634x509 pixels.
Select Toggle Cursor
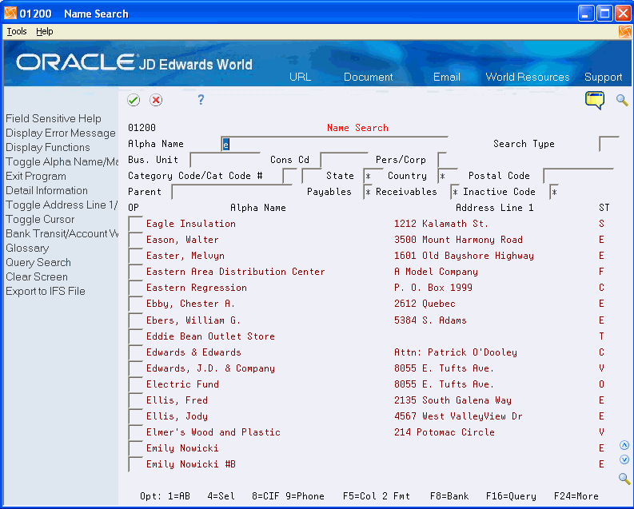tap(40, 220)
